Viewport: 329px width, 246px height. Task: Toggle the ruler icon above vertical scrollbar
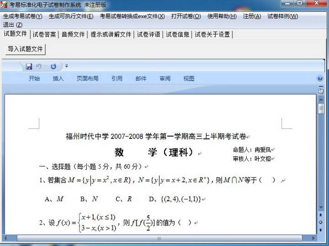point(321,91)
